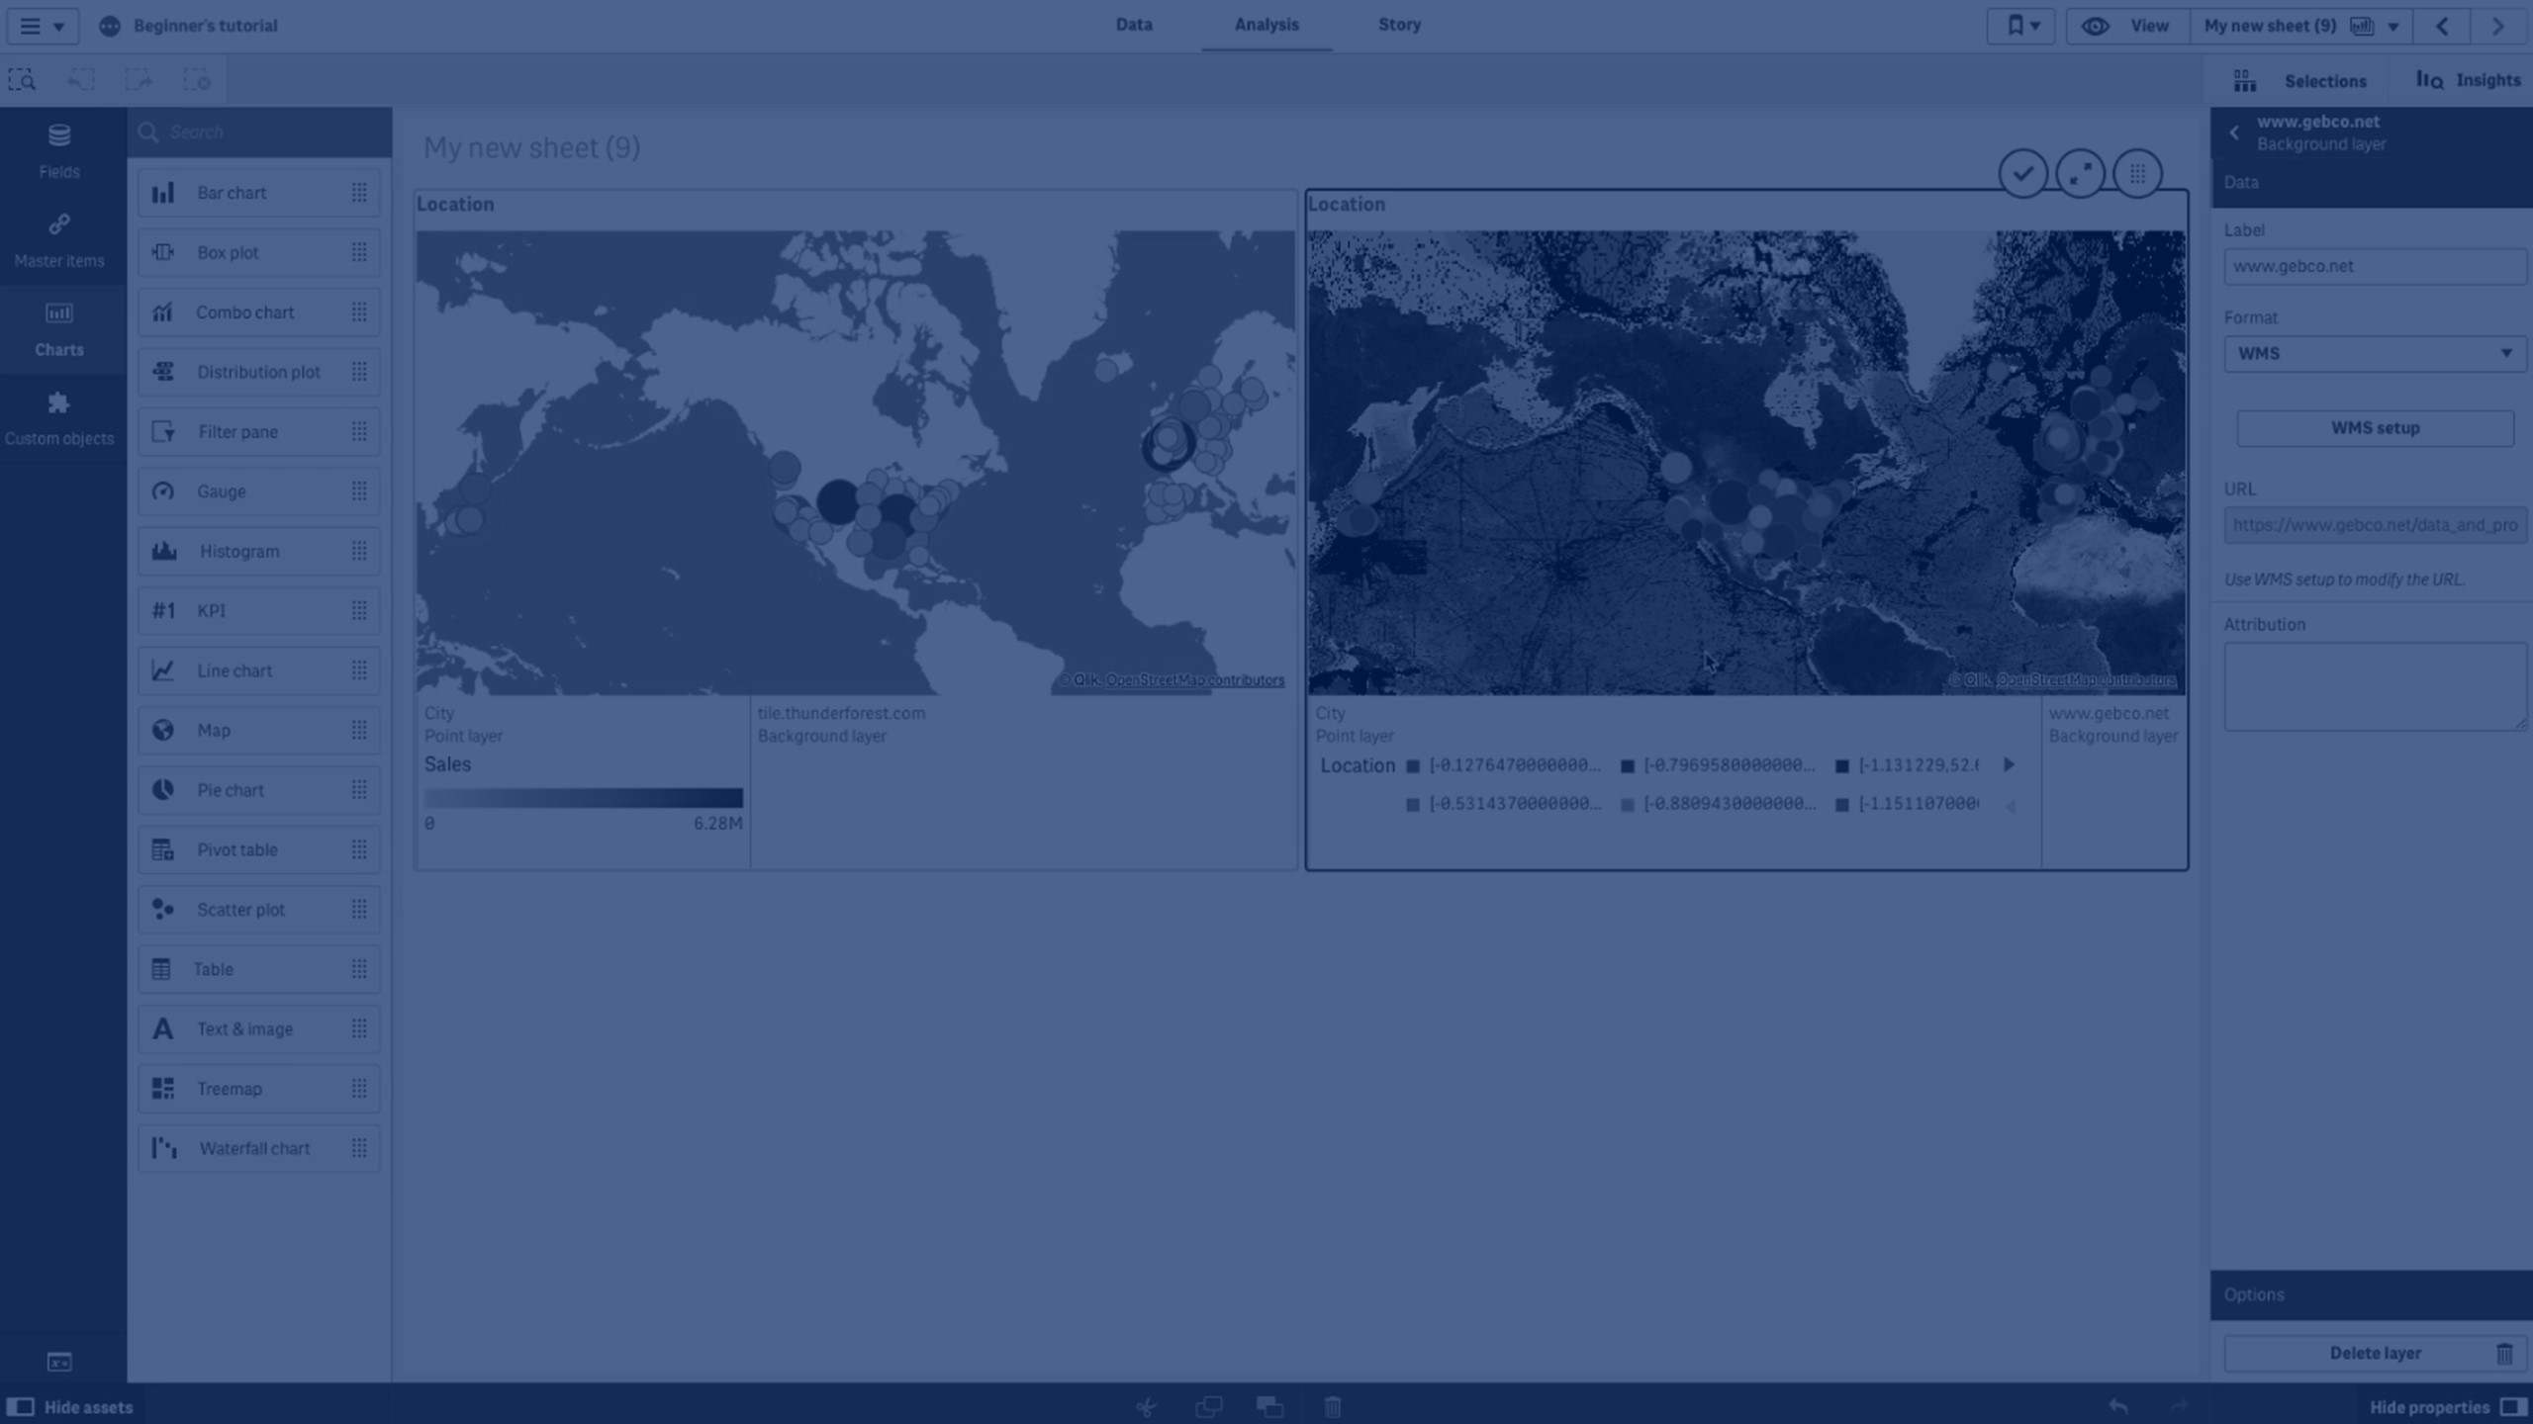Open the bookmarks dropdown
2533x1424 pixels.
[x=2021, y=27]
